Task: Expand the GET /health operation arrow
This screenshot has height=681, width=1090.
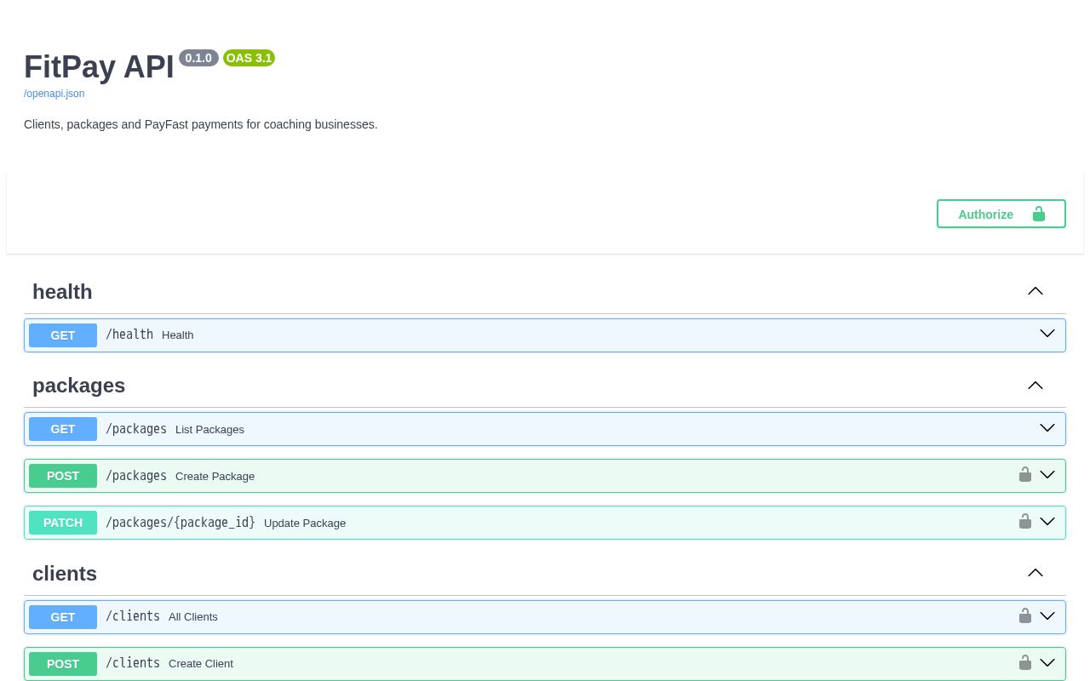Action: [x=1047, y=334]
